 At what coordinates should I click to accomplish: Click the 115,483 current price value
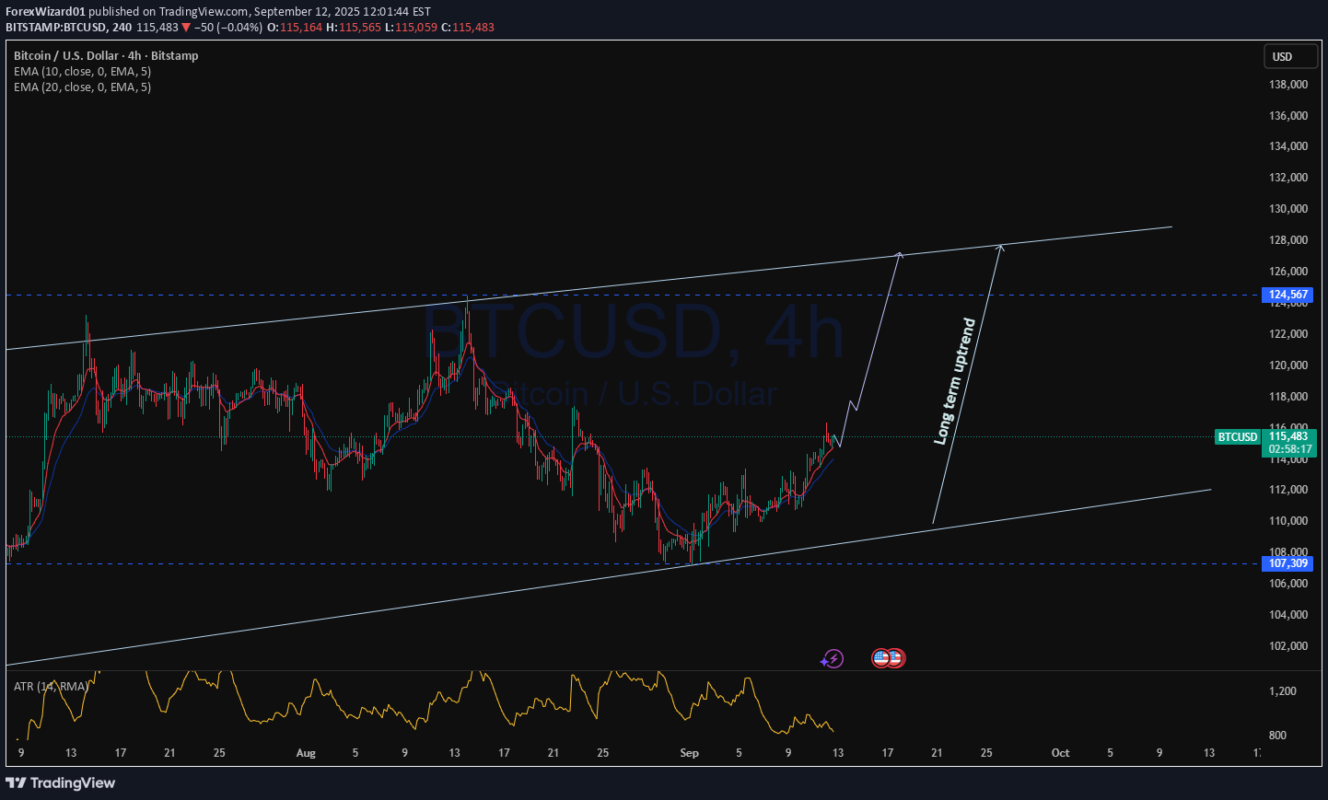coord(1287,436)
